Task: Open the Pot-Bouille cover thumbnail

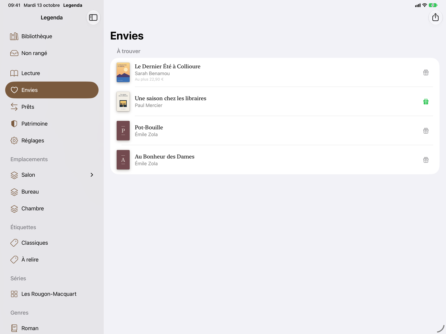Action: [x=123, y=130]
